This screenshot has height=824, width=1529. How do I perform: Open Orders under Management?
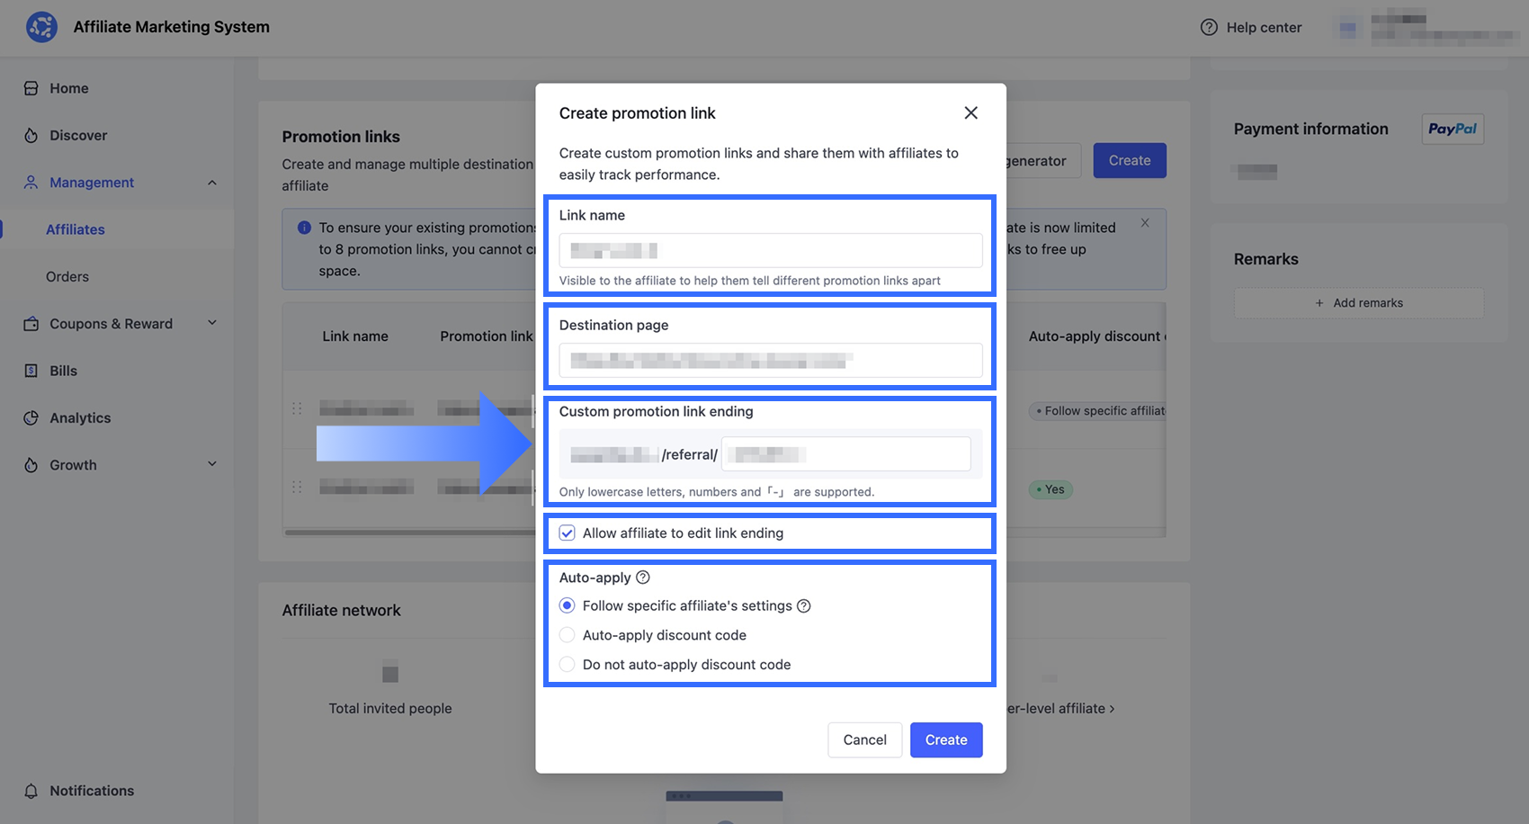(x=67, y=276)
